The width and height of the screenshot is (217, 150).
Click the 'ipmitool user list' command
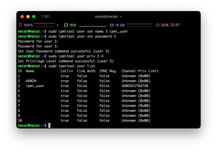tap(77, 66)
